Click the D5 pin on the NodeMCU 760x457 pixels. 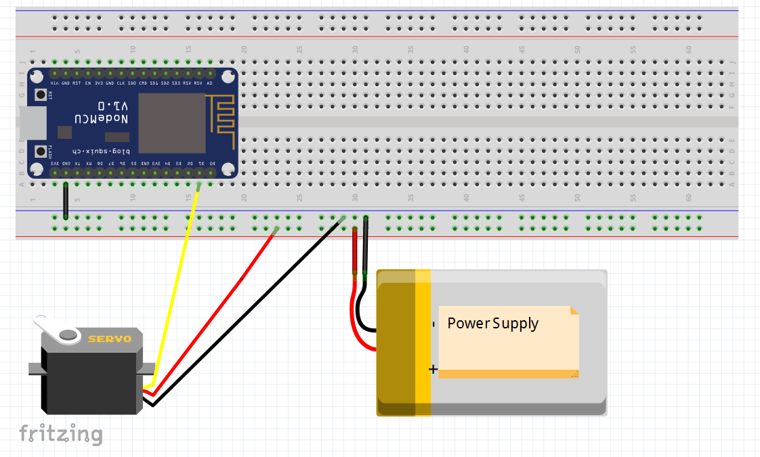[x=132, y=173]
